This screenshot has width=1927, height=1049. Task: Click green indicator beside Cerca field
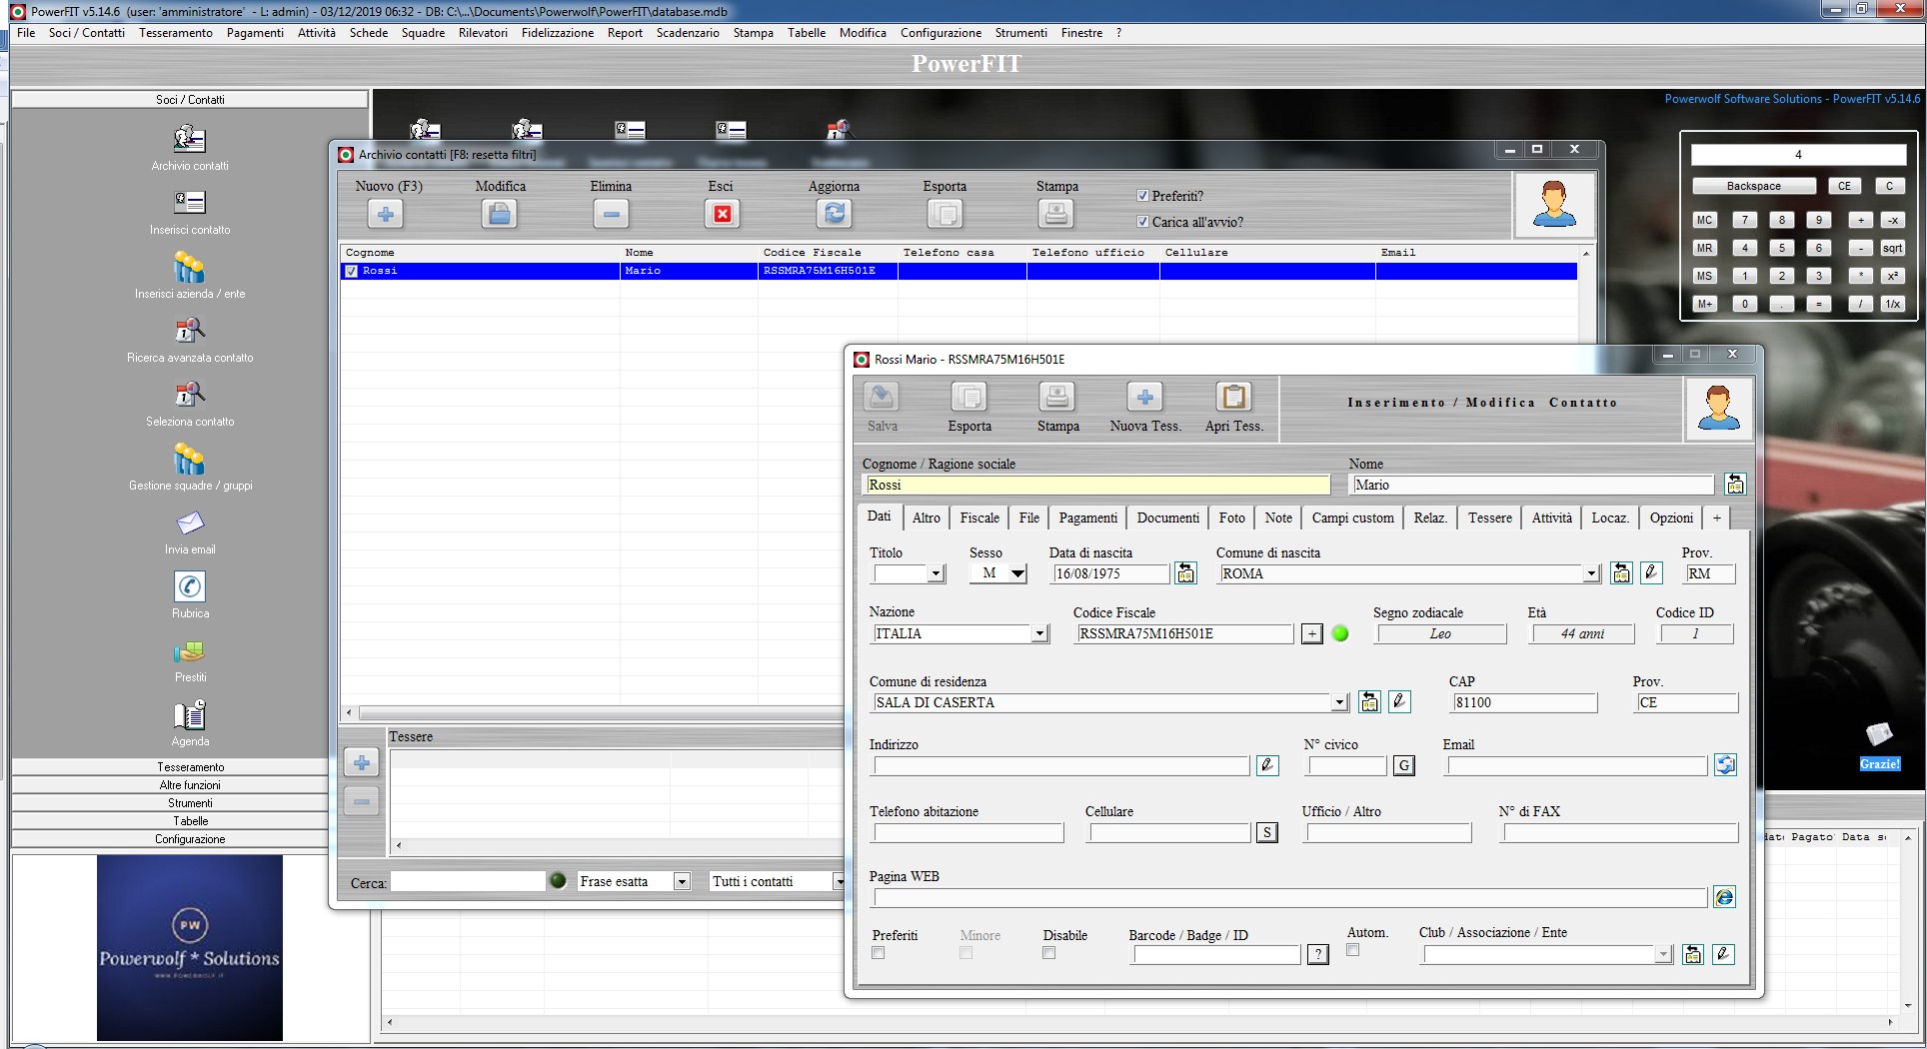[558, 881]
